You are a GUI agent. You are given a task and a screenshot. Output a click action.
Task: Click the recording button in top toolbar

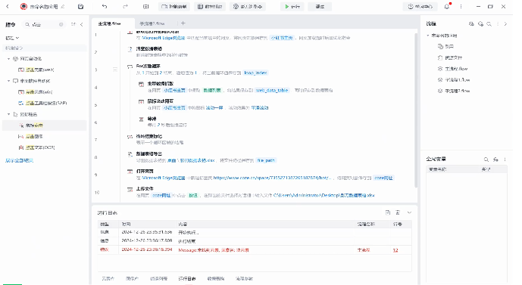tap(173, 7)
